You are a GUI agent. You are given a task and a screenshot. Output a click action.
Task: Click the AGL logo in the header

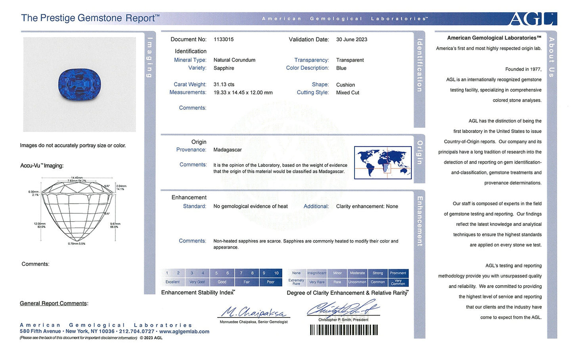[x=533, y=19]
